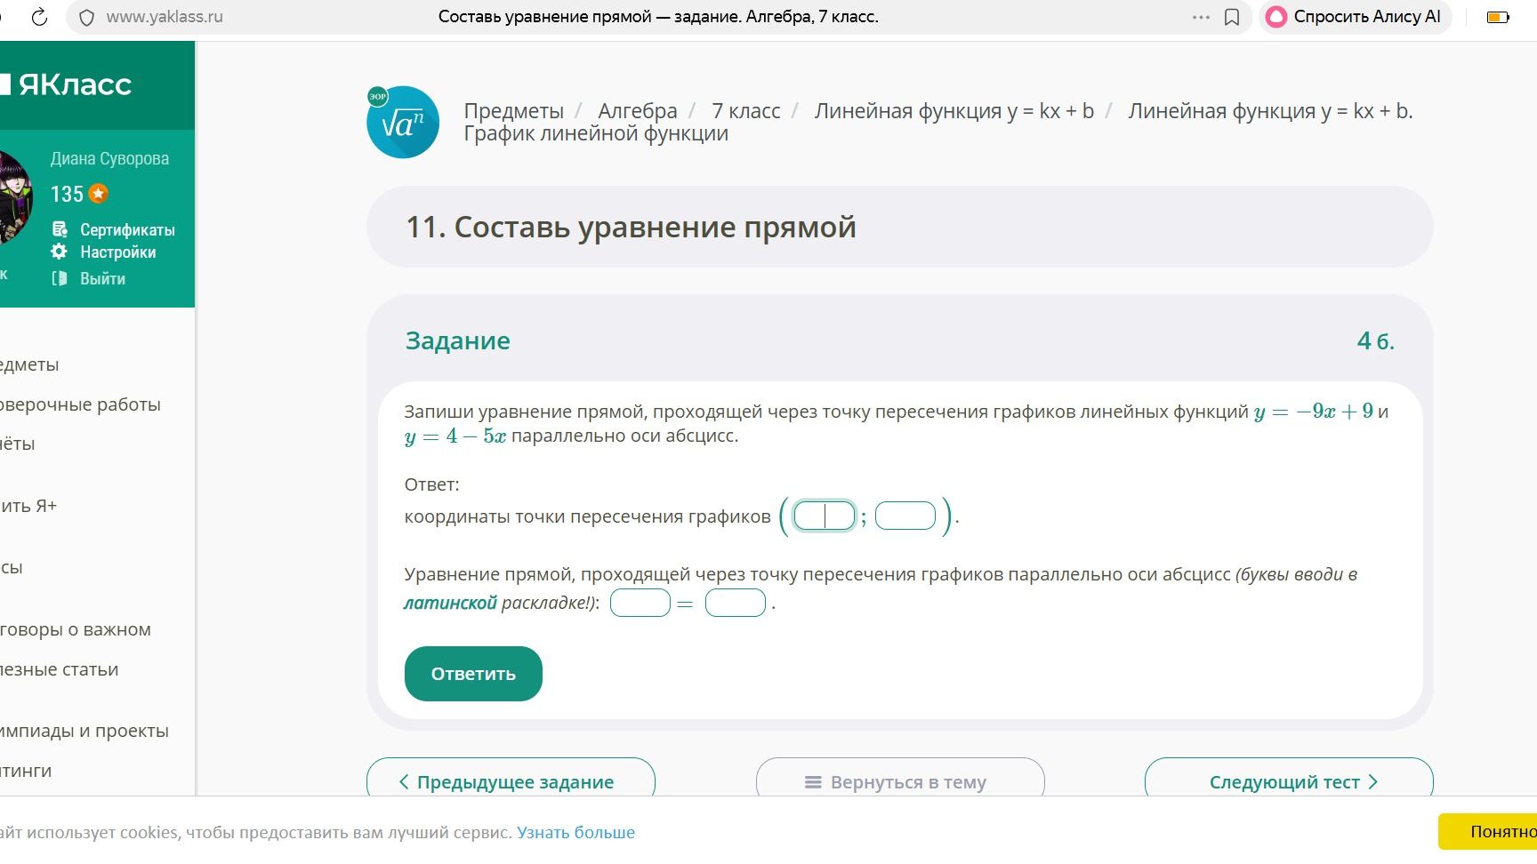The height and width of the screenshot is (864, 1537).
Task: Submit answer with Ответить button
Action: click(x=473, y=674)
